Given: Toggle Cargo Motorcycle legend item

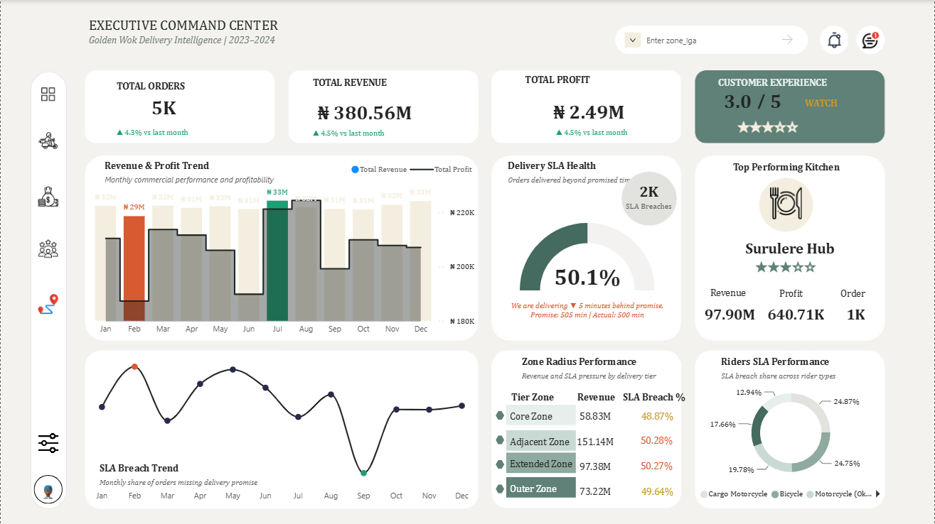Looking at the screenshot, I should (x=734, y=493).
